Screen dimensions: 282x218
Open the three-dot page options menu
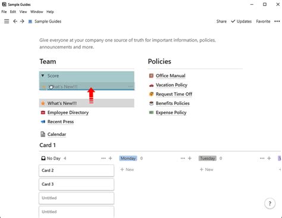click(x=277, y=21)
